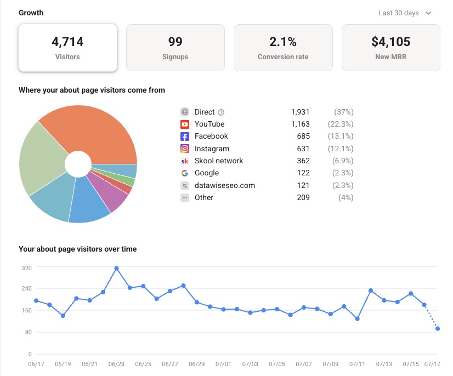Click the datawiseseo.com cursor icon
Image resolution: width=453 pixels, height=376 pixels.
[185, 185]
